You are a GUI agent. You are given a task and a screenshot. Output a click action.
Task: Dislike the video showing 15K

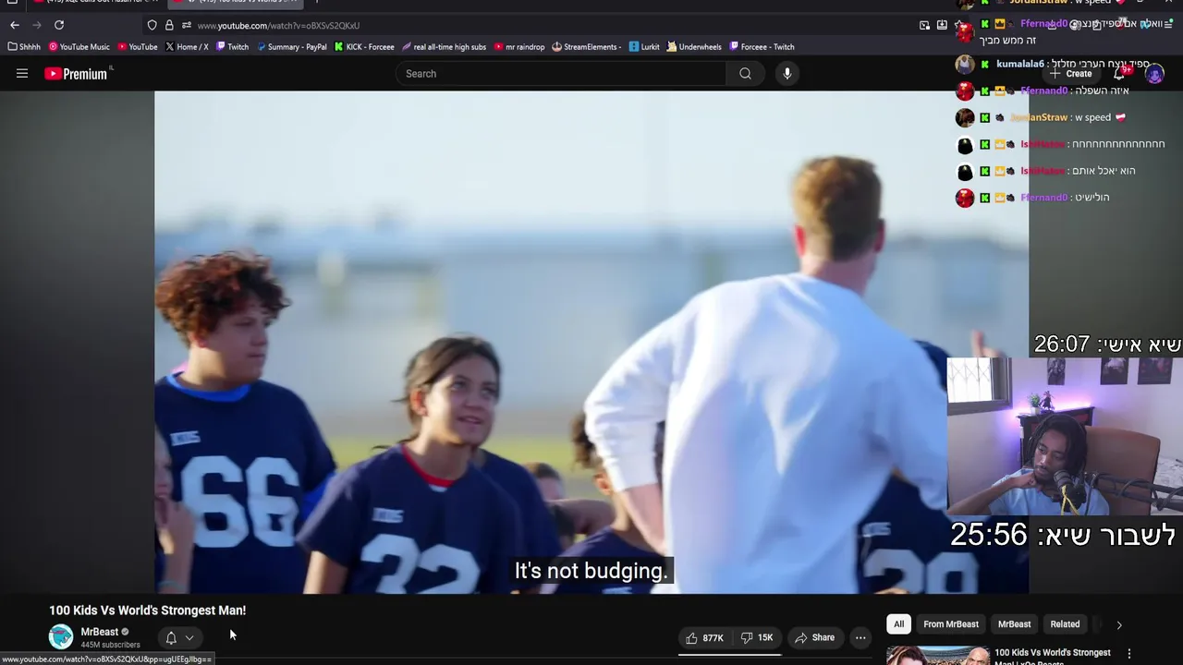point(757,637)
